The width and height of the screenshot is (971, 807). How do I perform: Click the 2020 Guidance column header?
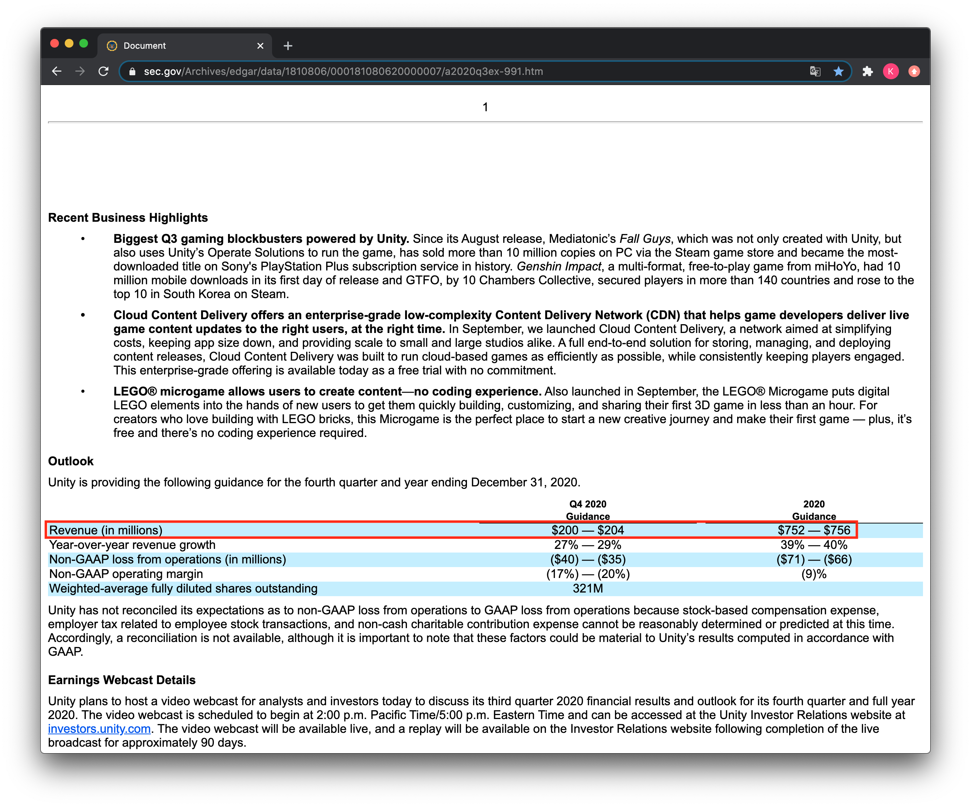814,510
